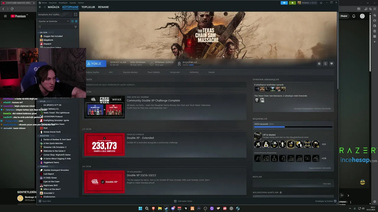Viewport: 378px width, 212px height.
Task: Collapse the TEMMUZ section
Action: pyautogui.click(x=44, y=166)
